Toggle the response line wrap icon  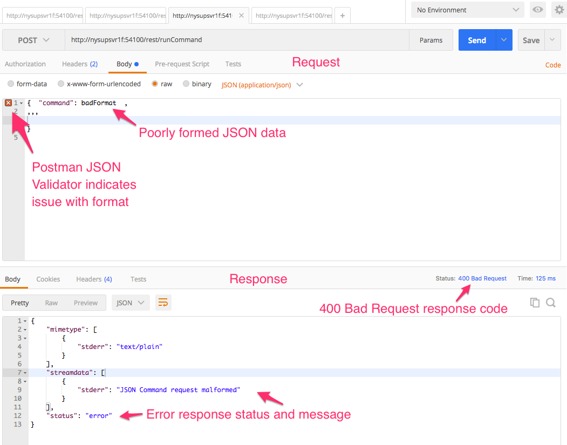163,303
